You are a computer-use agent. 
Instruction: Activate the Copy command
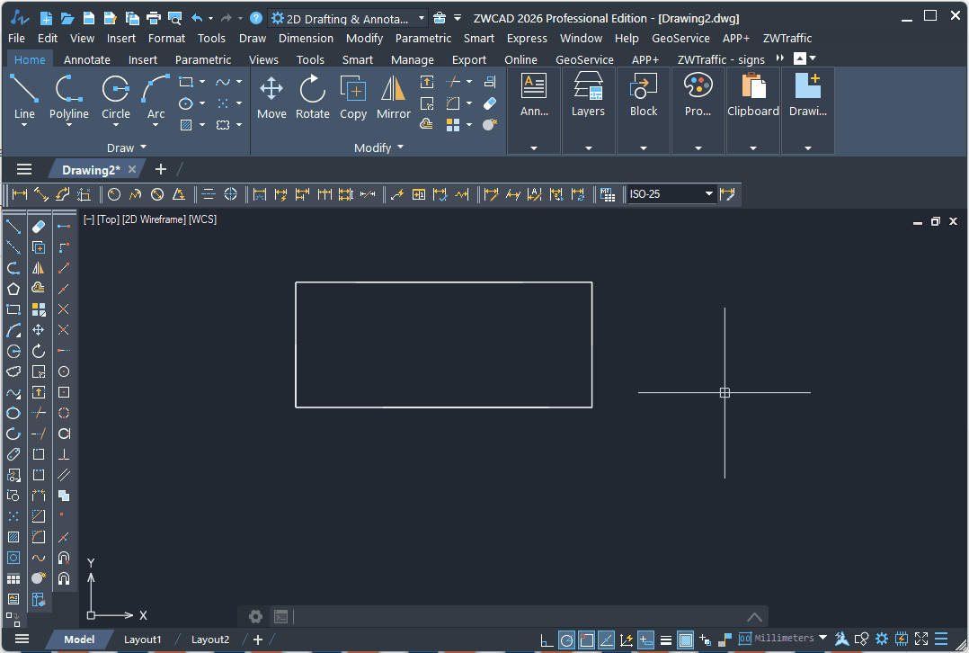click(x=353, y=96)
